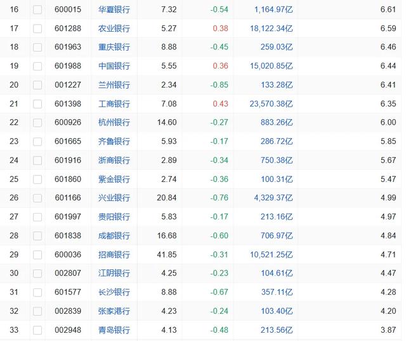Open market cap value 23,570.38亿
This screenshot has height=341, width=406.
click(x=272, y=104)
